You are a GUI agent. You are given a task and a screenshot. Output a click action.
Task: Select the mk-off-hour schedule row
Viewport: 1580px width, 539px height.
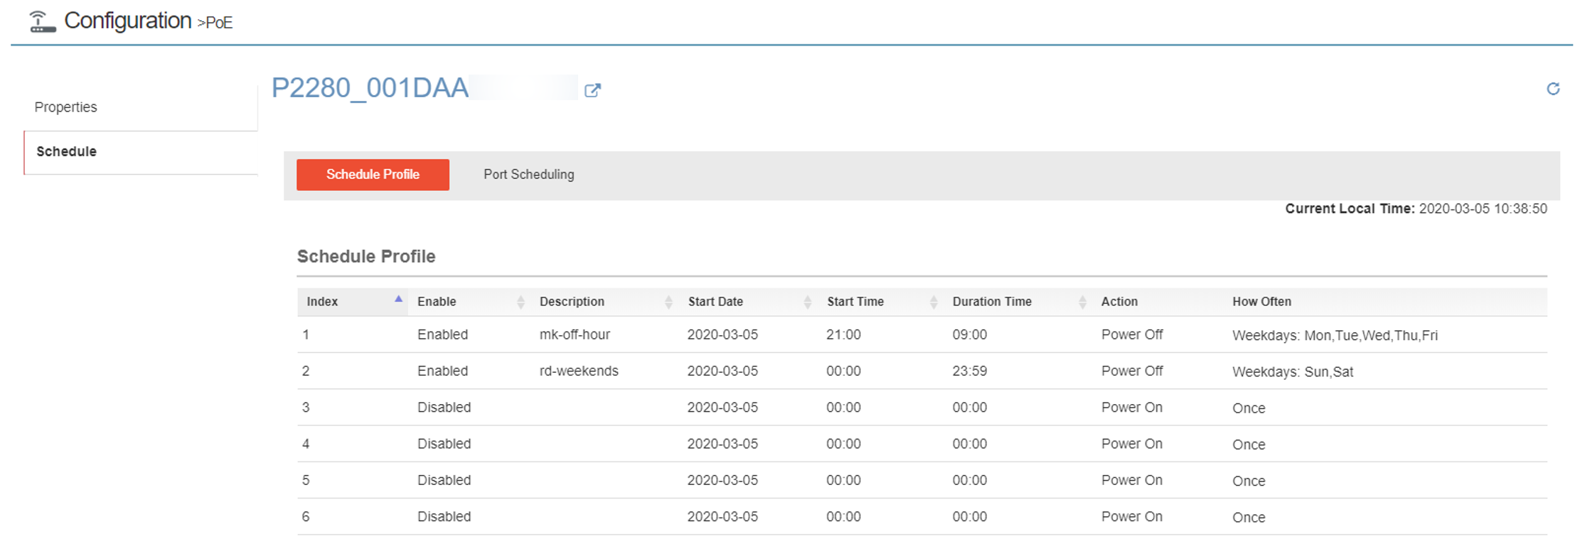tap(575, 334)
